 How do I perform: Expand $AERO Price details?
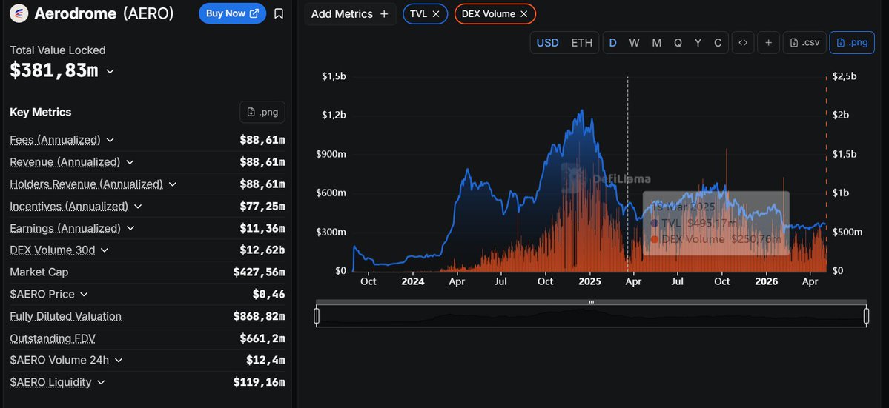click(x=84, y=294)
